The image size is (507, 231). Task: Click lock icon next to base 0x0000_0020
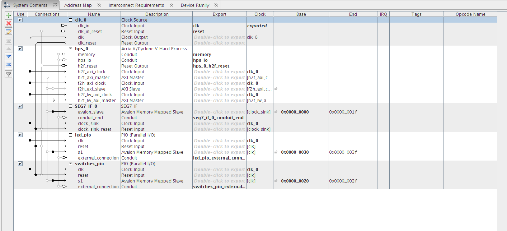point(276,181)
